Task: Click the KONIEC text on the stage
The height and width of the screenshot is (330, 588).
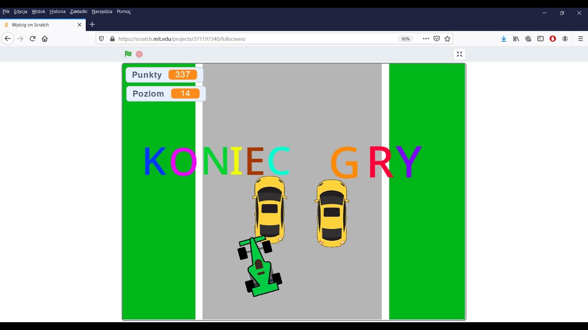Action: tap(217, 161)
